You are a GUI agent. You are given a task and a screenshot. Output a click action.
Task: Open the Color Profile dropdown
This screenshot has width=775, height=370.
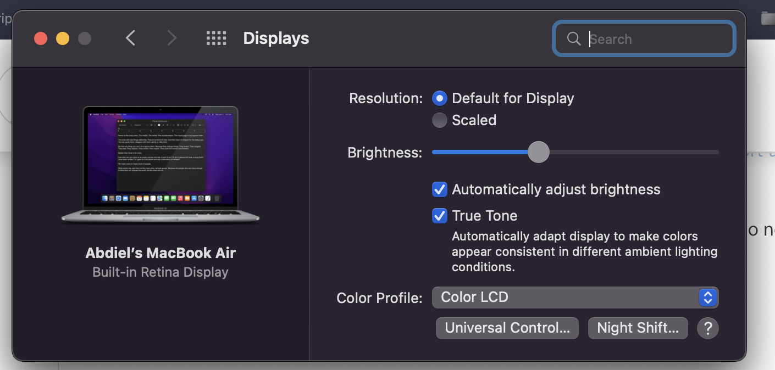575,298
